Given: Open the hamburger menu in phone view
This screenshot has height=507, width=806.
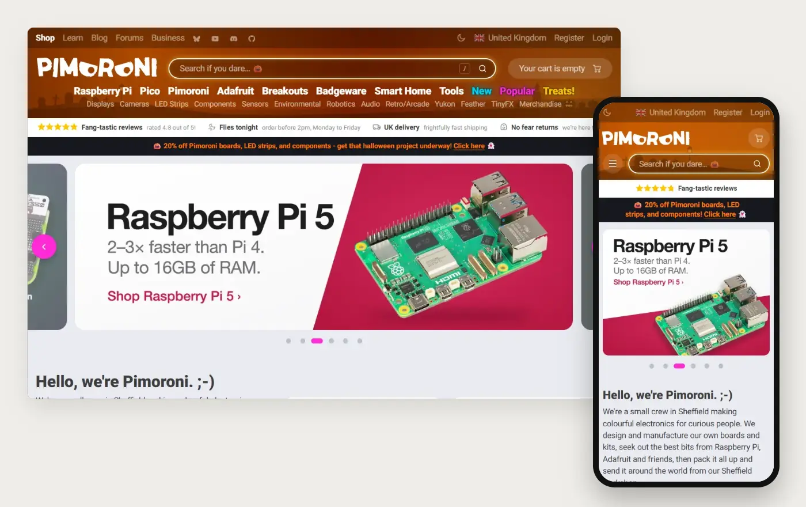Looking at the screenshot, I should tap(613, 164).
